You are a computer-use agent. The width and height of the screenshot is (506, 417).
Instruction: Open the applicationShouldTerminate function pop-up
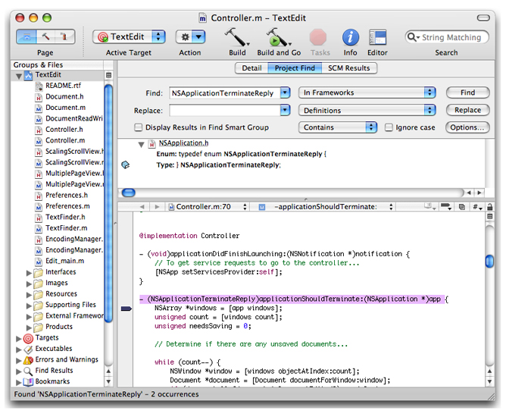pyautogui.click(x=326, y=207)
